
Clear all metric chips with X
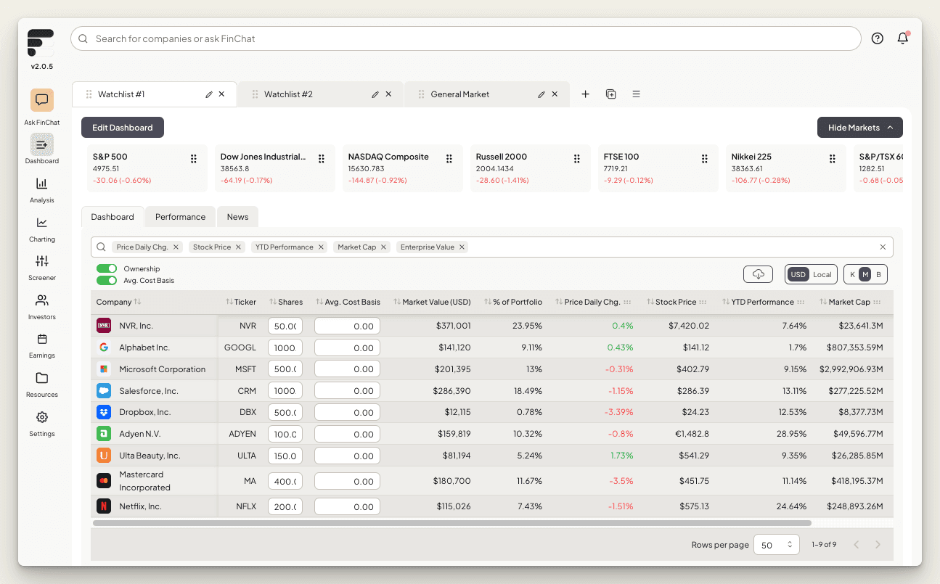pos(883,247)
